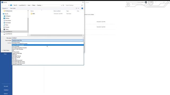Select the HDD folder in the file list
Viewport: 170px width, 95px height.
click(33, 14)
